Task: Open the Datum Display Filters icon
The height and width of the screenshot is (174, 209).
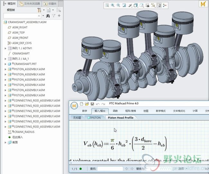Action: pyautogui.click(x=153, y=5)
